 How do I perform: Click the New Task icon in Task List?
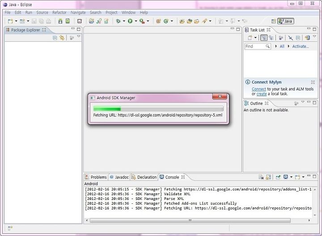pos(250,38)
